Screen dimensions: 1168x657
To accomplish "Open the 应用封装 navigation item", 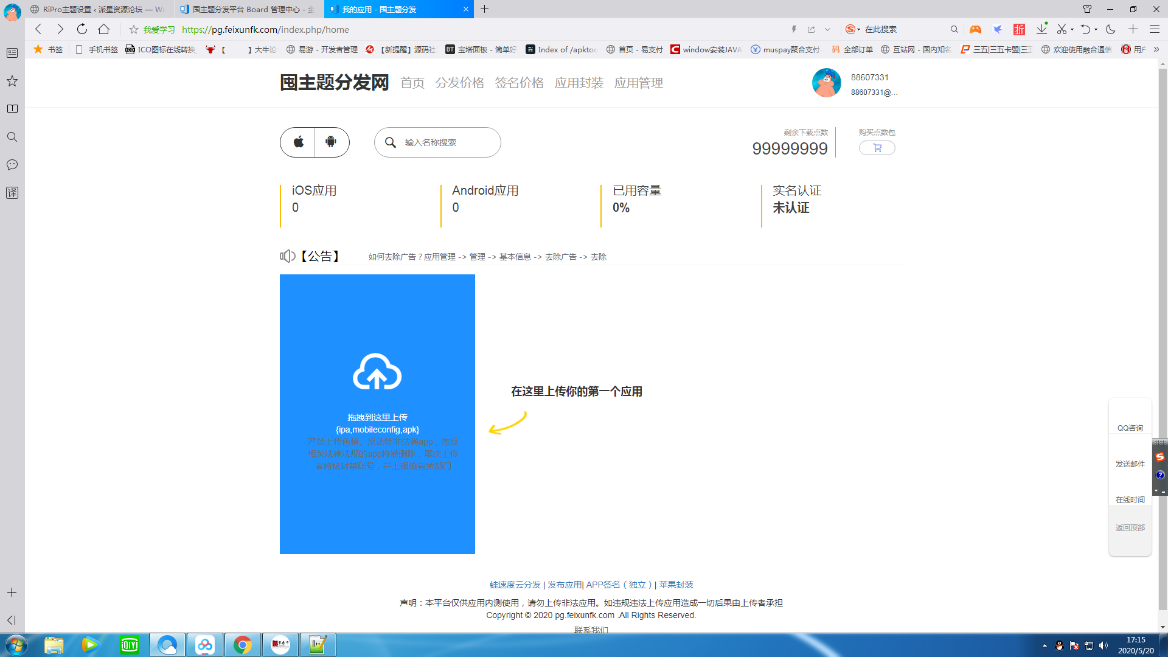I will tap(579, 83).
